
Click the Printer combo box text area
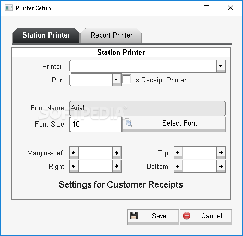coord(143,66)
